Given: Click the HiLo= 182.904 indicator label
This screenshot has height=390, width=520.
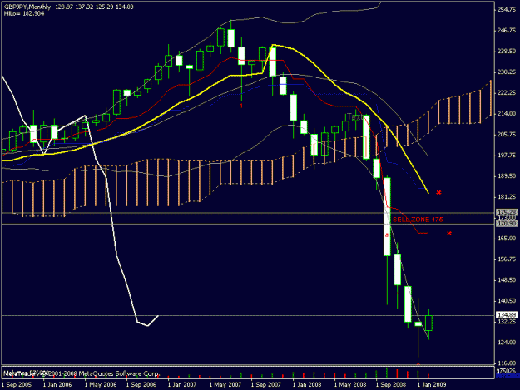Looking at the screenshot, I should pos(24,14).
